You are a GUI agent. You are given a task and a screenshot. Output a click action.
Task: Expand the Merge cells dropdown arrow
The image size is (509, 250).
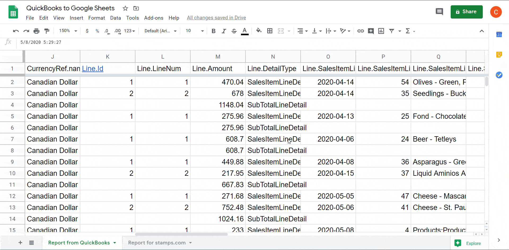[x=289, y=31]
